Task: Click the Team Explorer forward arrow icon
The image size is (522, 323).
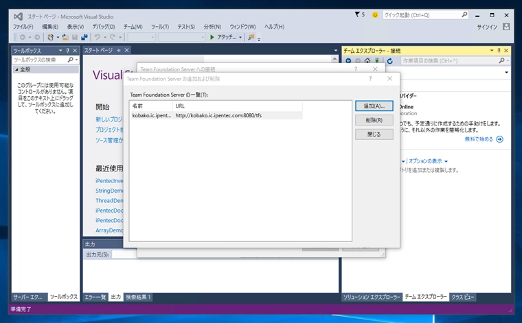Action: (x=358, y=61)
